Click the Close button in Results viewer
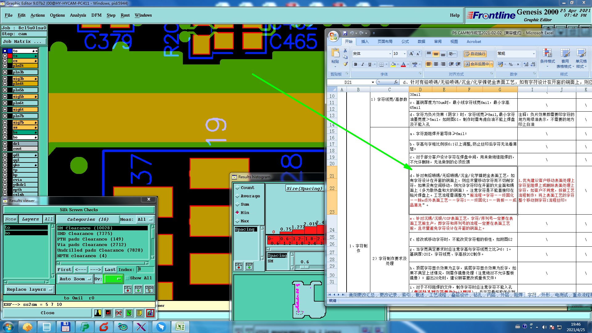 47,313
